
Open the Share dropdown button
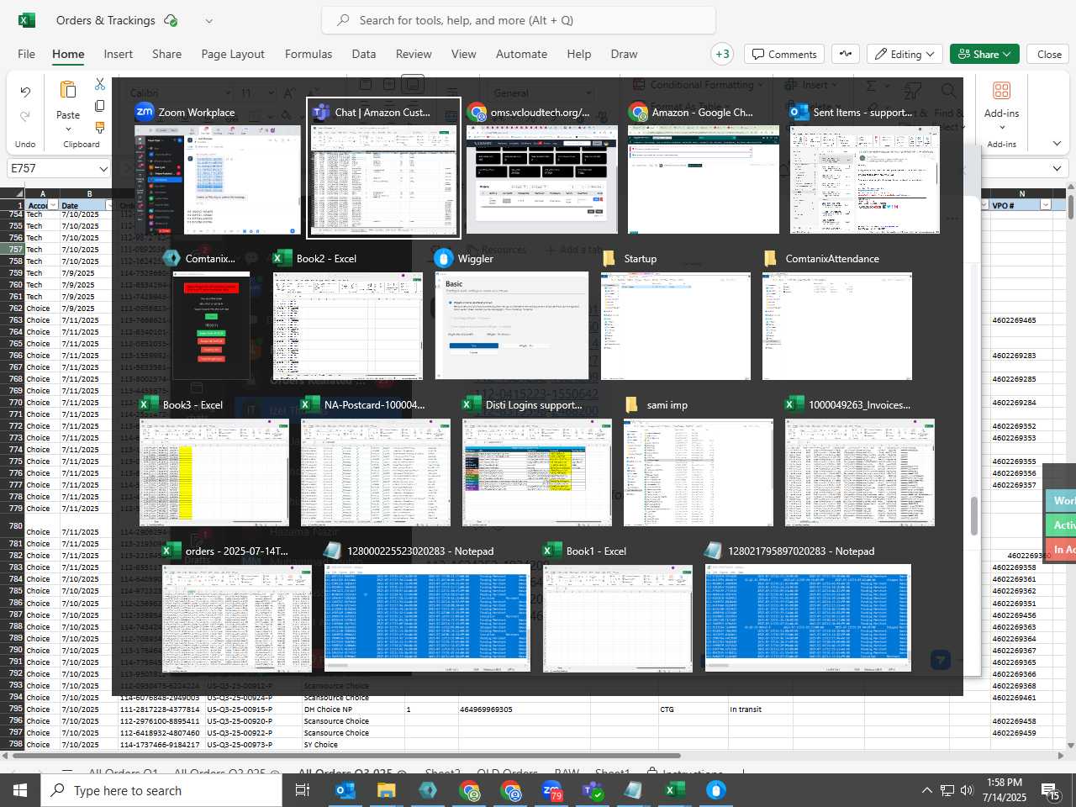(x=985, y=54)
